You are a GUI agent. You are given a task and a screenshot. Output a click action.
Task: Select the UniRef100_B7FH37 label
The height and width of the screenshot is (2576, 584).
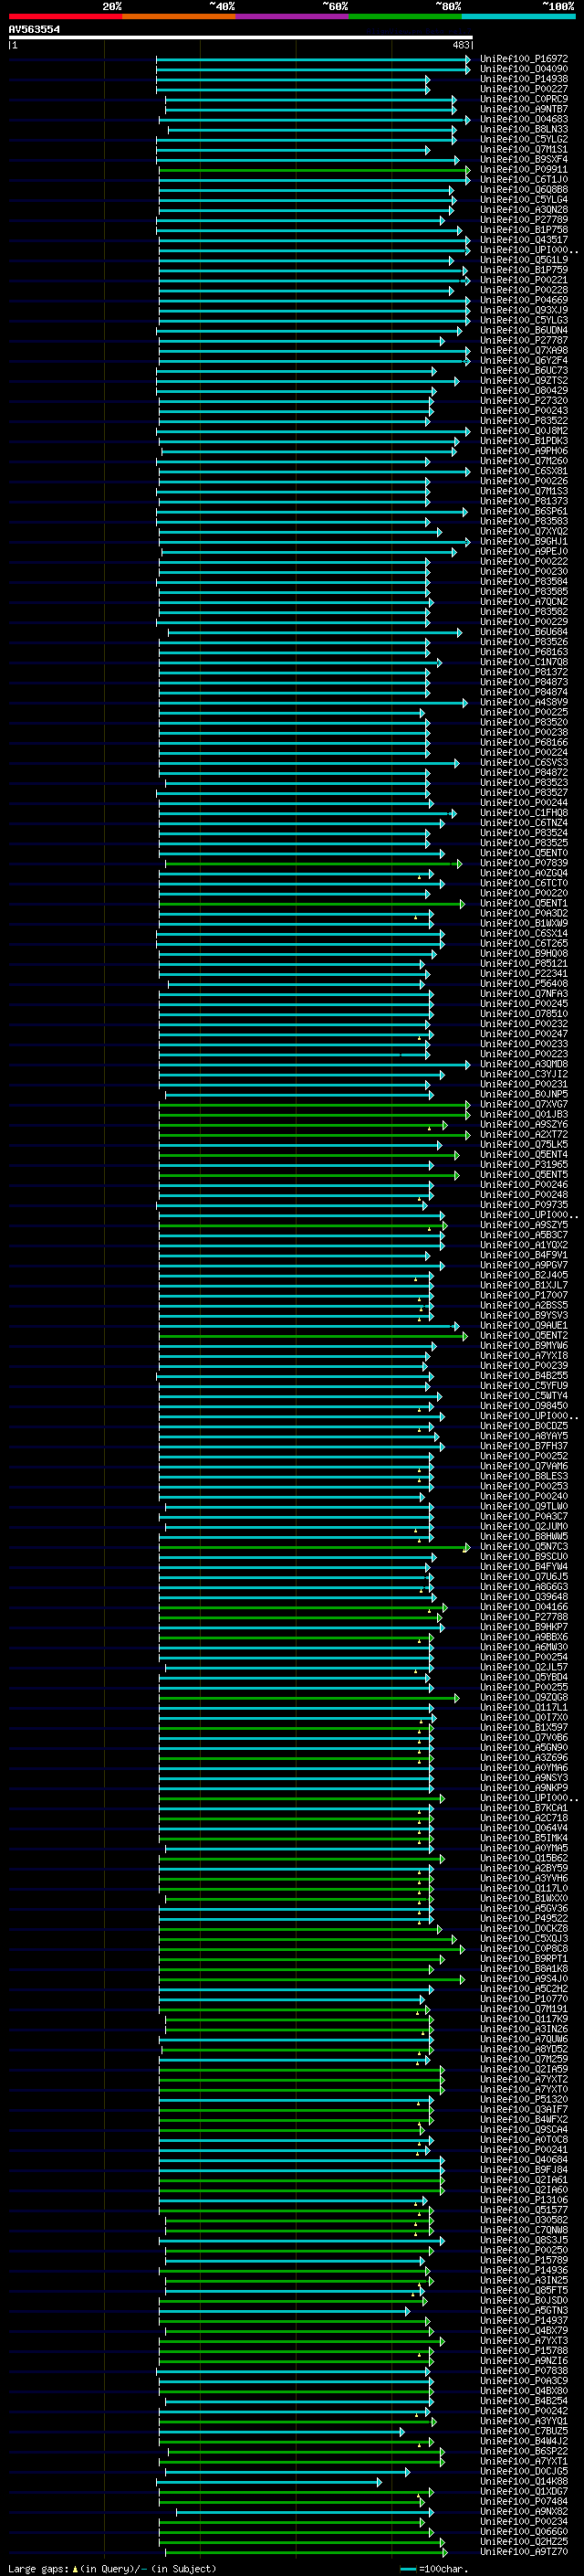tap(523, 1446)
